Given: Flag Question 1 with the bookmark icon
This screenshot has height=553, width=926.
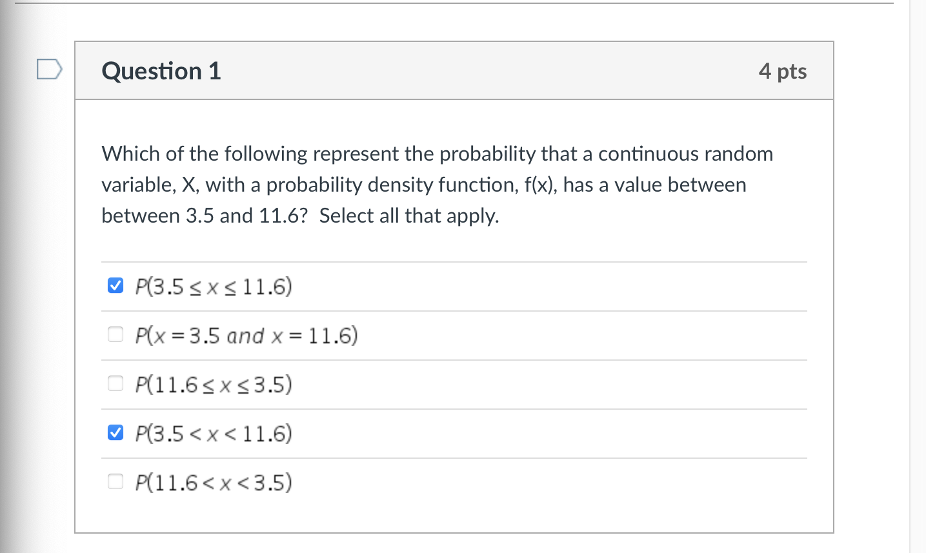Looking at the screenshot, I should click(x=49, y=69).
